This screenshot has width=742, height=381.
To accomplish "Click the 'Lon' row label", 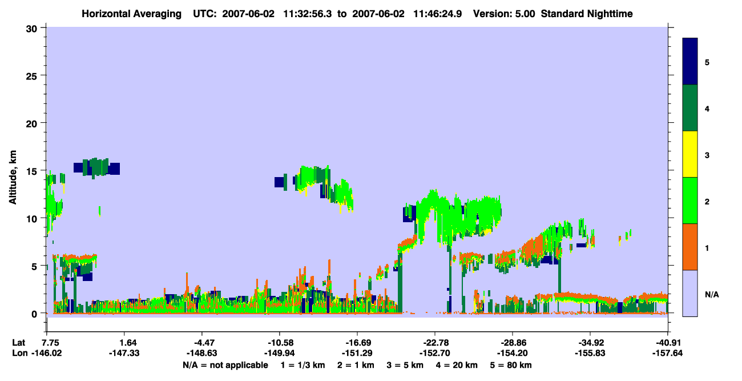I will 19,353.
